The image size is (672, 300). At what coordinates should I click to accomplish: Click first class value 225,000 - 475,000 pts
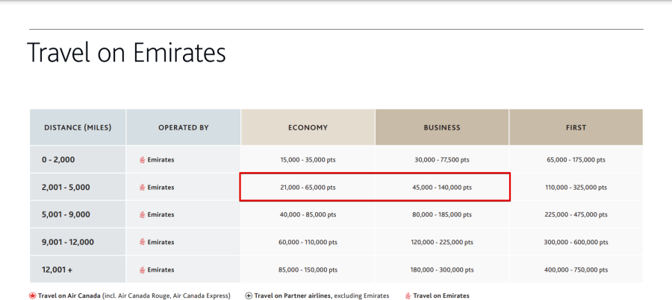(576, 214)
